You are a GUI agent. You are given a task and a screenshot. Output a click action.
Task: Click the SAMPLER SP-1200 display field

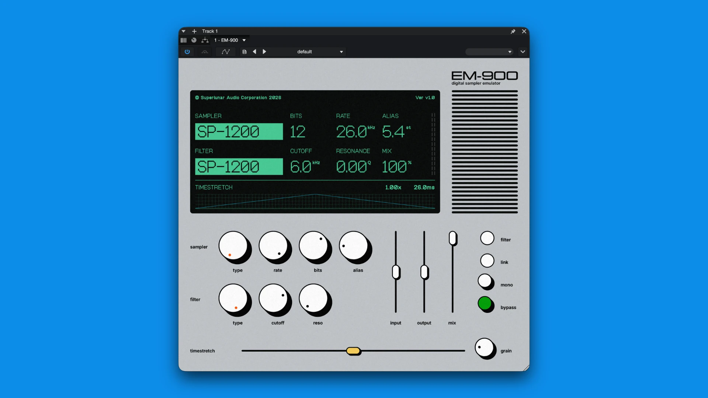239,132
